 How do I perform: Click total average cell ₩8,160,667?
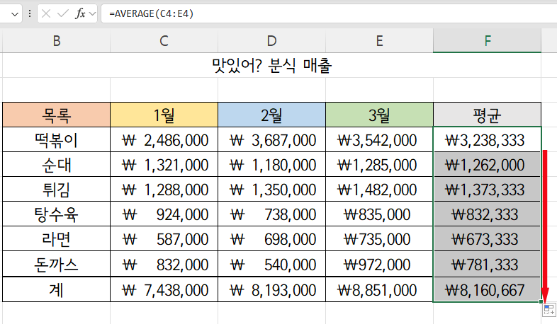point(487,289)
